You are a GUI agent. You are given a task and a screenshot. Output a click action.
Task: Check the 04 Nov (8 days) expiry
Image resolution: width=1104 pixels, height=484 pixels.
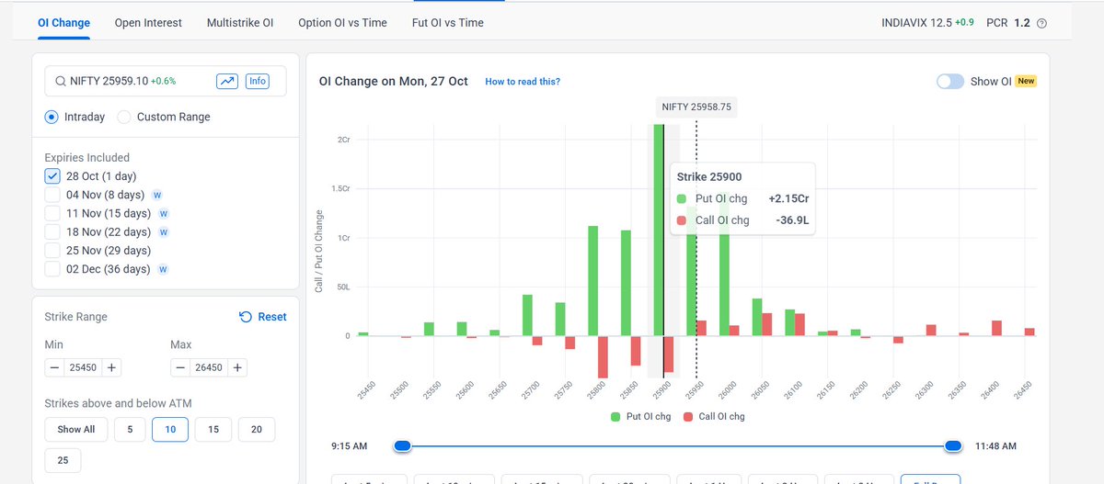[52, 195]
